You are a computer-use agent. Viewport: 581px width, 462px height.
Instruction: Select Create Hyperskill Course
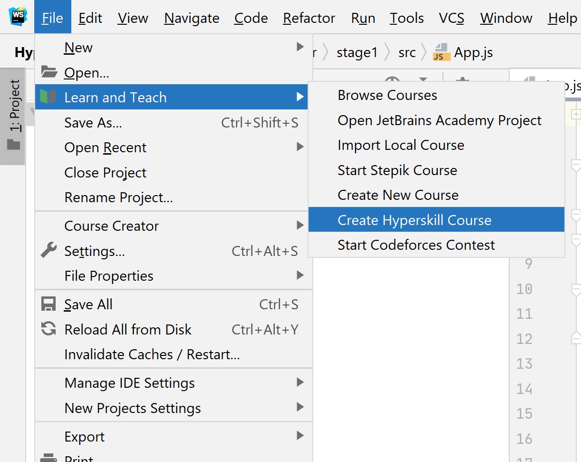point(436,220)
